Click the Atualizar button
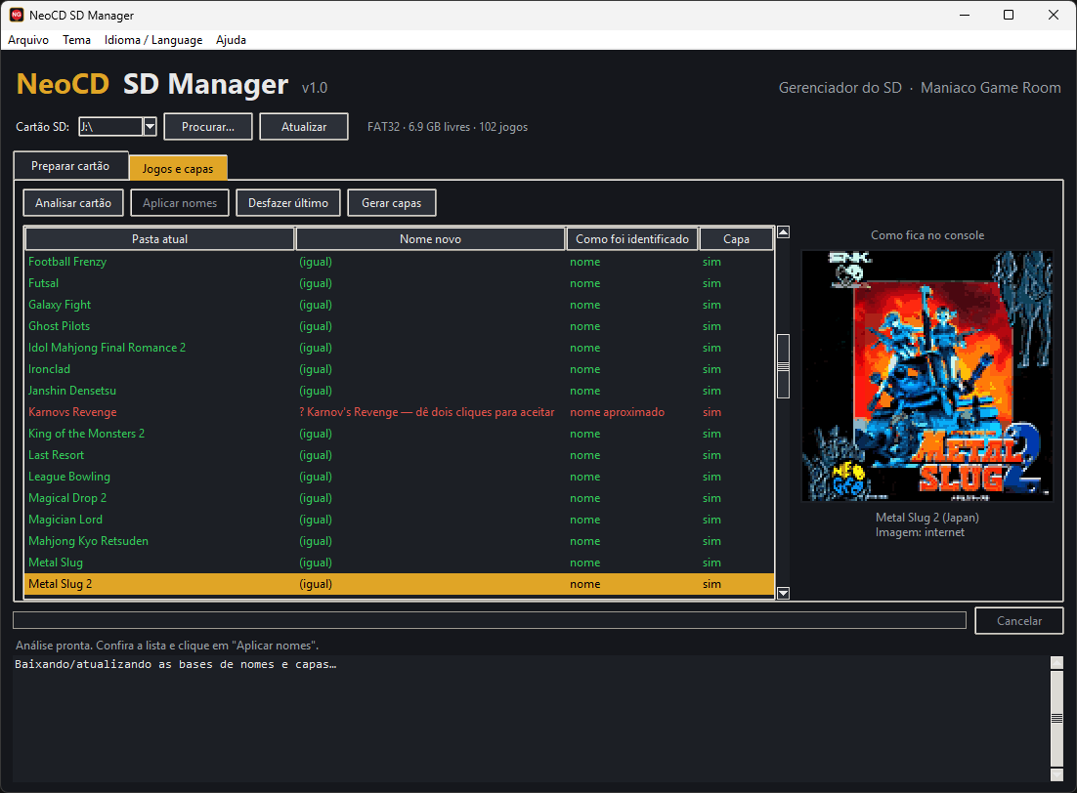The width and height of the screenshot is (1077, 793). coord(304,126)
